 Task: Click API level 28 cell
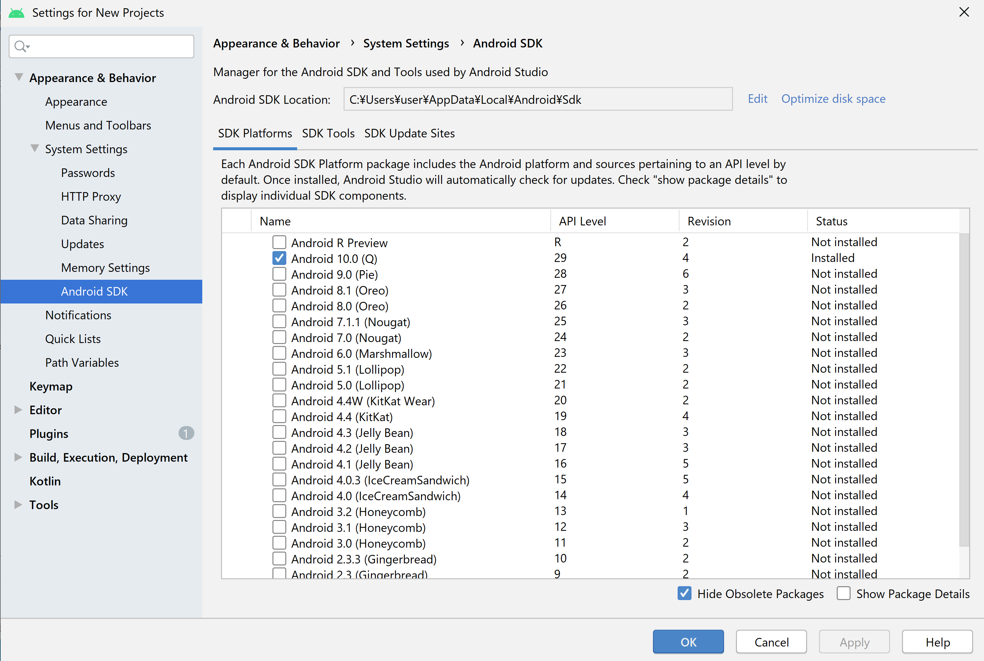pos(560,273)
